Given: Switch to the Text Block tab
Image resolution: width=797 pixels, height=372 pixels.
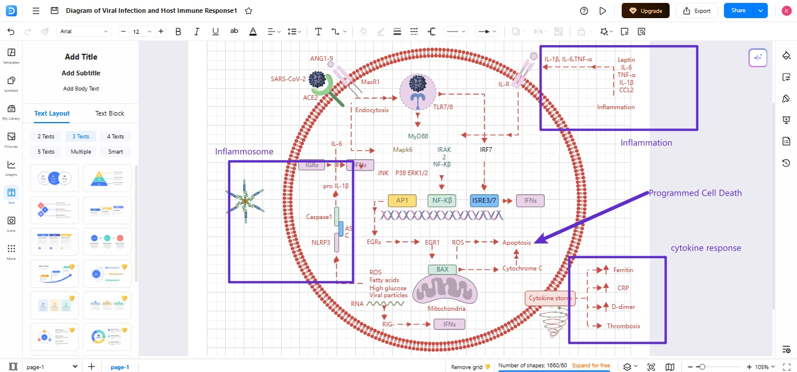Looking at the screenshot, I should point(109,113).
